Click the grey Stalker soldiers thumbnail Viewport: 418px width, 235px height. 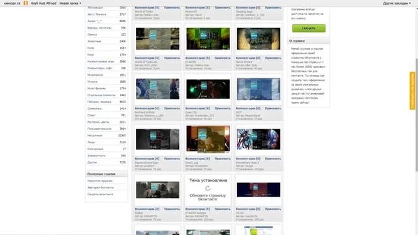point(157,190)
